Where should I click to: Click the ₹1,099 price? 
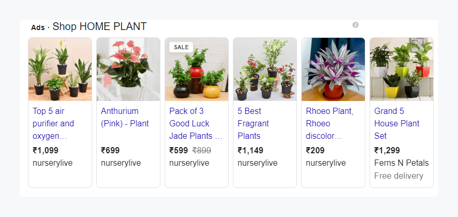[46, 151]
